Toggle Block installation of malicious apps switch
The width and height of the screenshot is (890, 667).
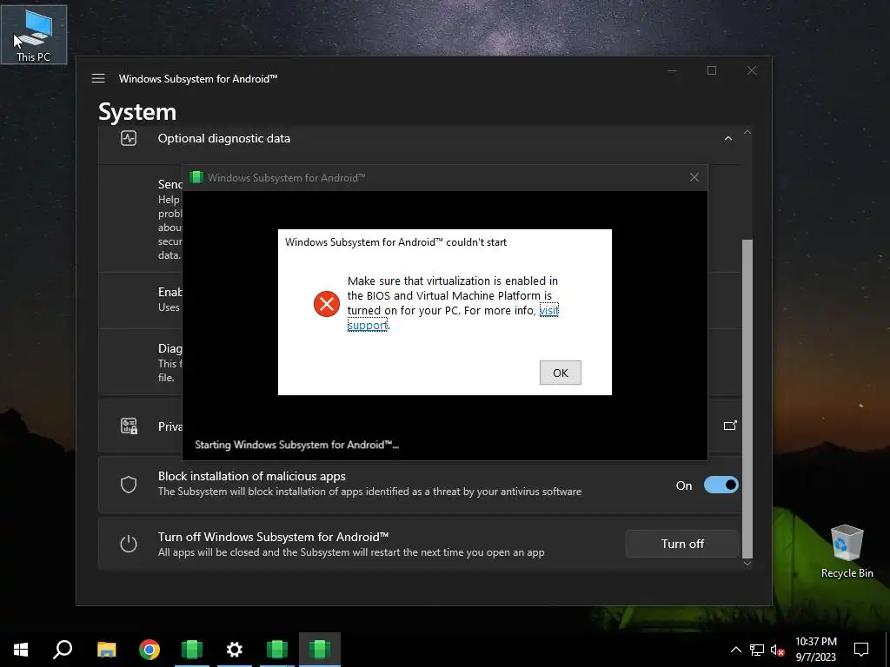(721, 485)
